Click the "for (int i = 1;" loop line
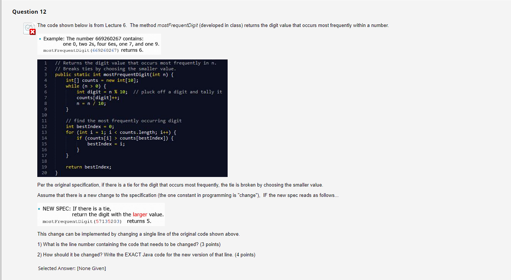 click(x=121, y=132)
